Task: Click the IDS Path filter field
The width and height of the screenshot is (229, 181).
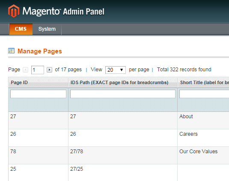Action: (123, 94)
